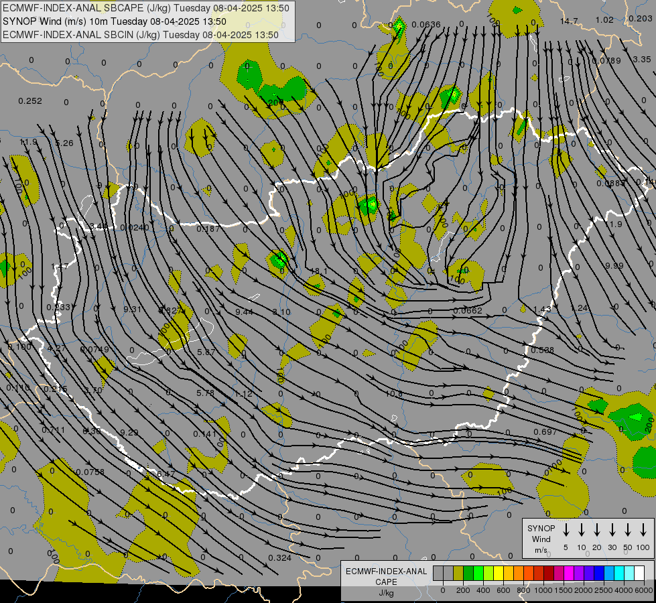Select the pure yellow CAPE colorbar swatch
The width and height of the screenshot is (656, 603).
coord(499,574)
